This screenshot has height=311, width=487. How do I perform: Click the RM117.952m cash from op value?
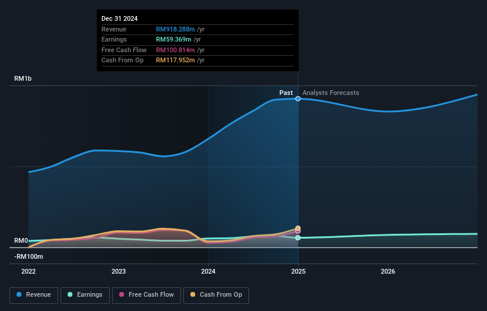(176, 61)
